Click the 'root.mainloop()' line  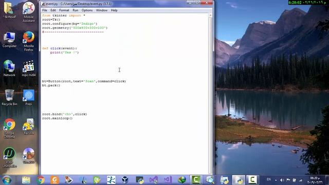[x=57, y=118]
